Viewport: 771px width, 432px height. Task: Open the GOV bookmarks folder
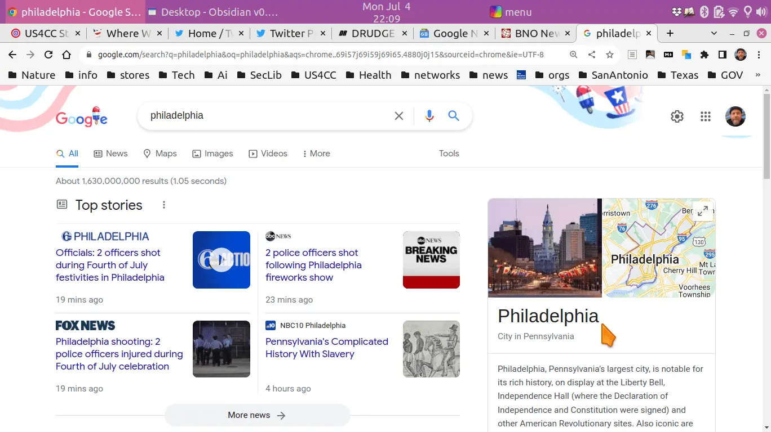point(726,75)
